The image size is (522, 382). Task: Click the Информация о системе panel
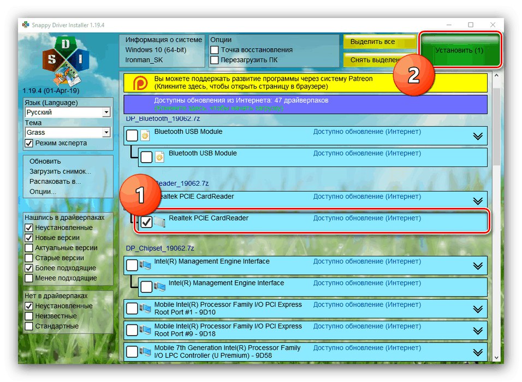pos(162,50)
